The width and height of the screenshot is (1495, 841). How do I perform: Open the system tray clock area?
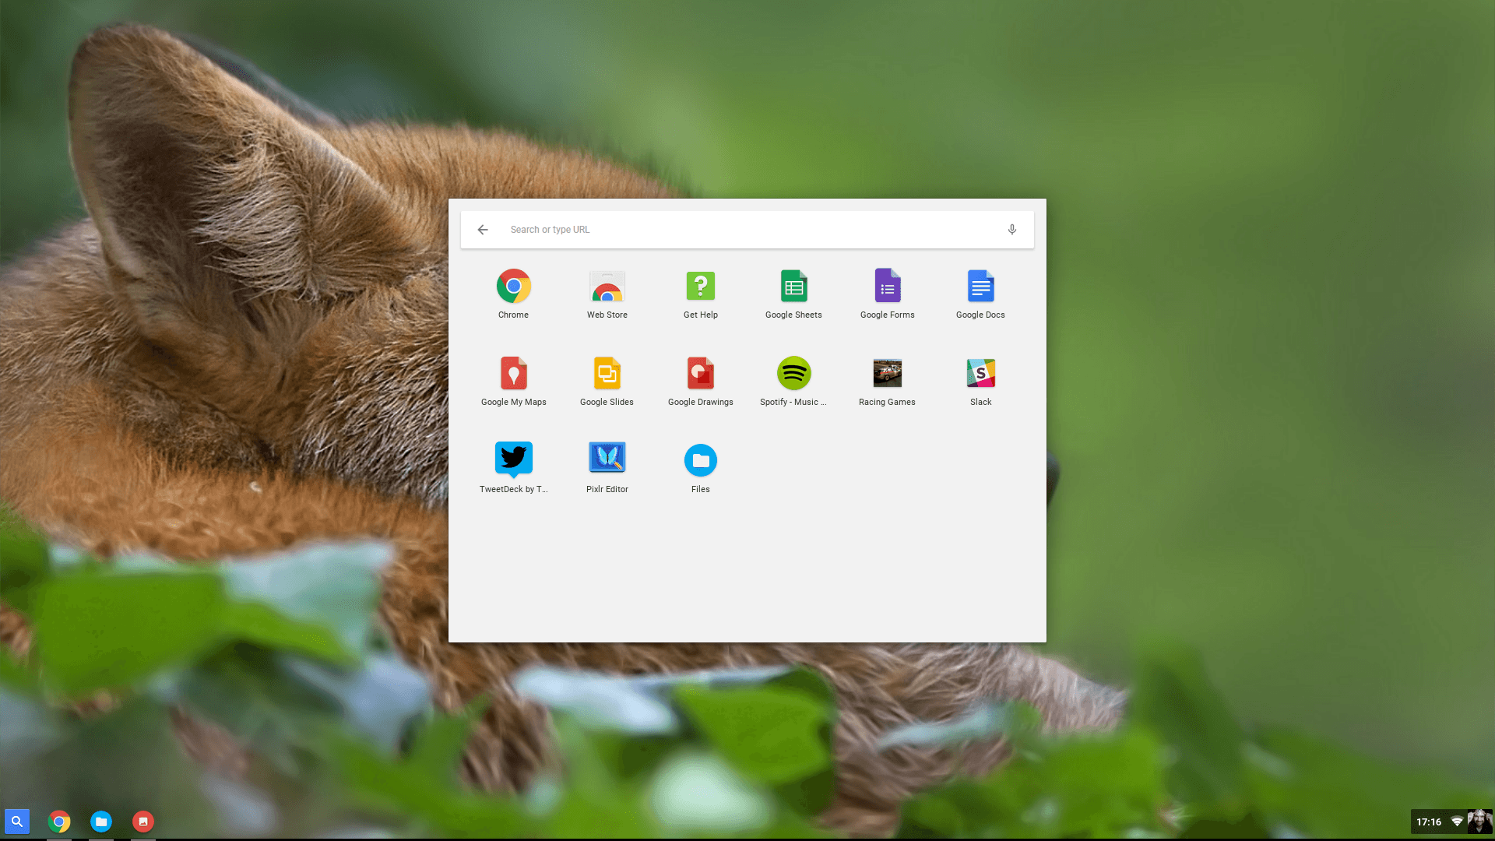[x=1430, y=822]
